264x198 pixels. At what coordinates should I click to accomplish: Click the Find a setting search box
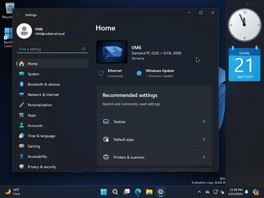tap(53, 49)
